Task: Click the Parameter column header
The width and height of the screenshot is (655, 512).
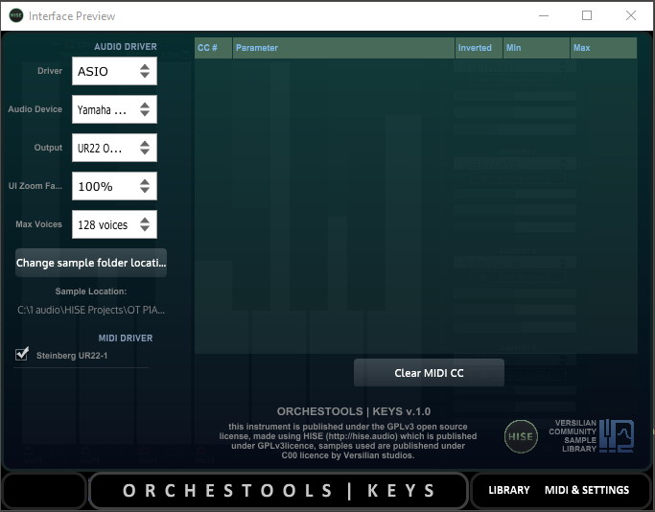Action: [x=343, y=48]
